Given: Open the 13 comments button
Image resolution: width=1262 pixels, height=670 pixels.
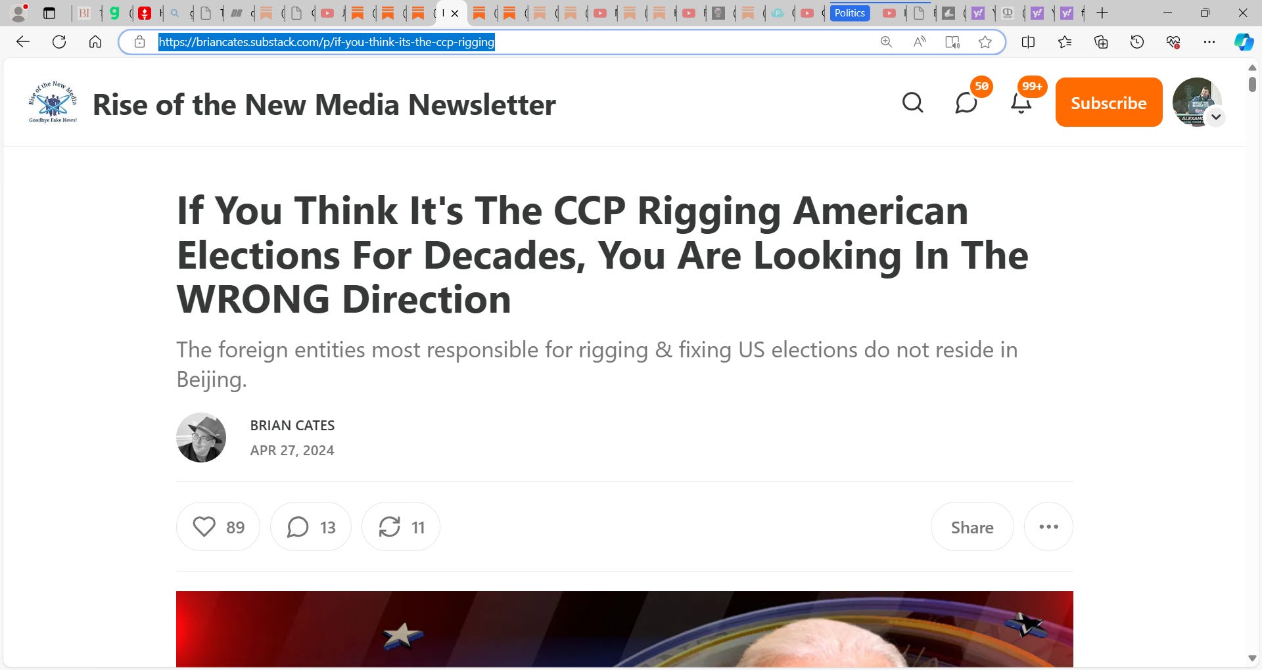Looking at the screenshot, I should tap(311, 527).
